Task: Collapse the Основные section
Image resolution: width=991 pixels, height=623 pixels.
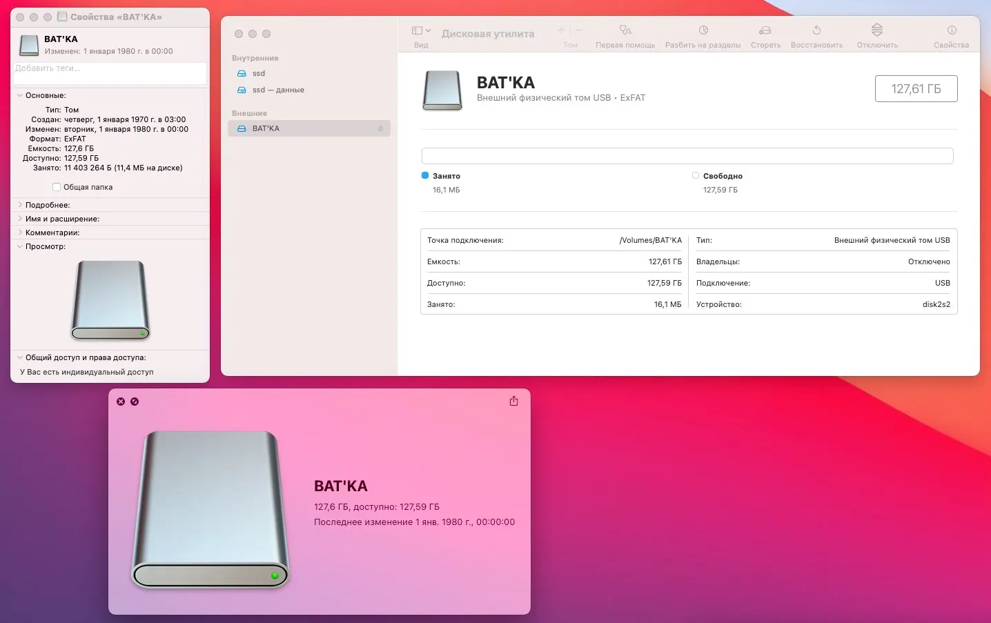Action: (19, 95)
